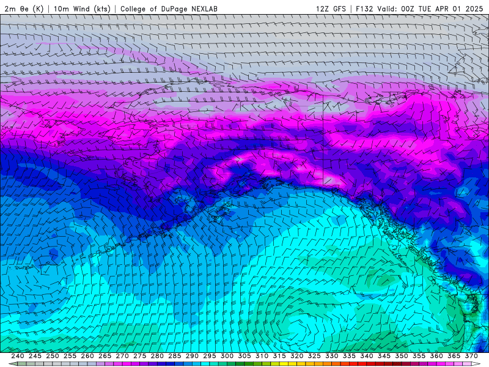Select the 345 legend value

(x=384, y=356)
